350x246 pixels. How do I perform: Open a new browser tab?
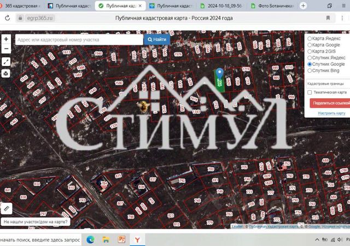pyautogui.click(x=303, y=6)
